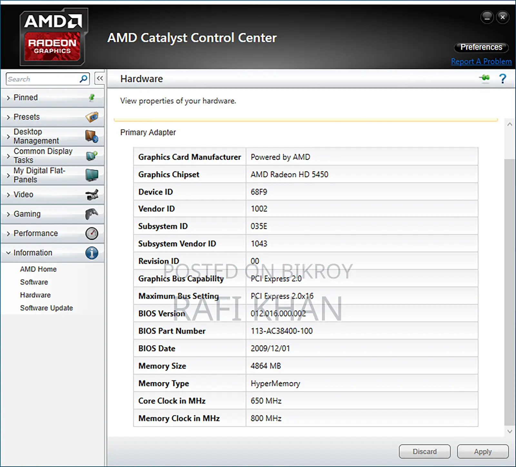The width and height of the screenshot is (516, 467).
Task: Click the Performance gauge icon
Action: click(92, 233)
